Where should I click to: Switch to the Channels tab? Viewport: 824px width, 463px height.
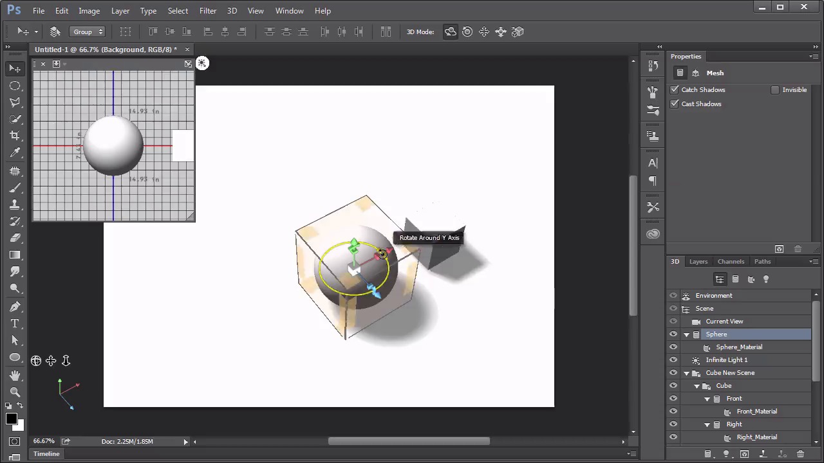coord(731,262)
